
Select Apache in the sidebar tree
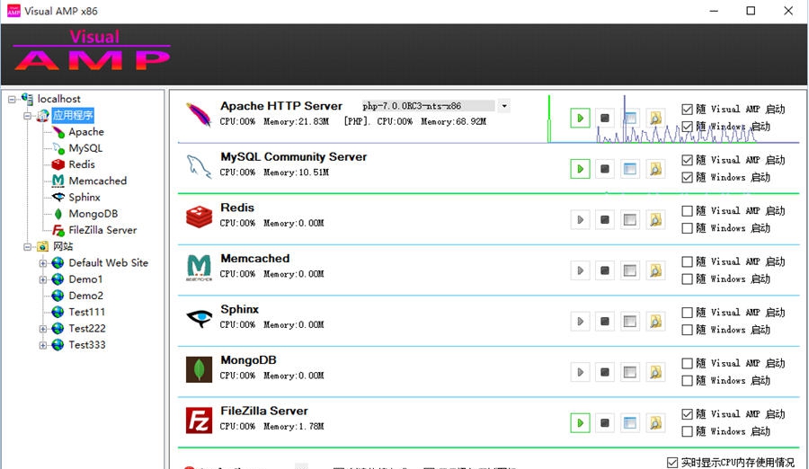click(x=86, y=132)
